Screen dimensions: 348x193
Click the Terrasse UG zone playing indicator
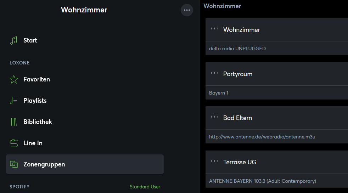(214, 162)
